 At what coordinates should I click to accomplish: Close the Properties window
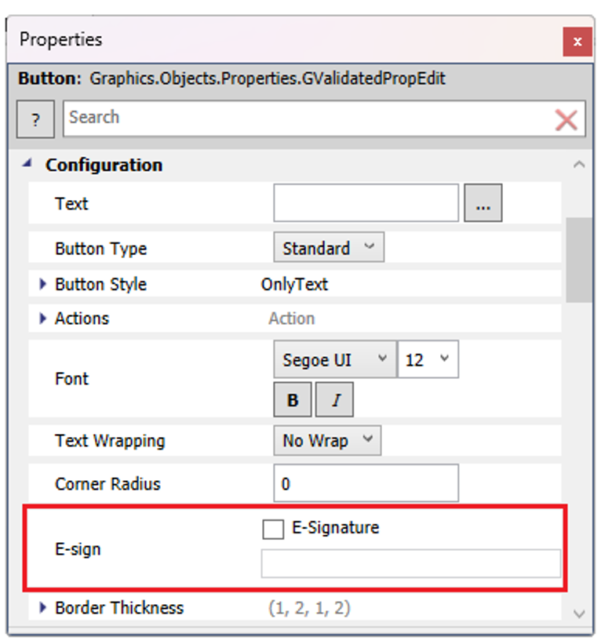[x=577, y=42]
